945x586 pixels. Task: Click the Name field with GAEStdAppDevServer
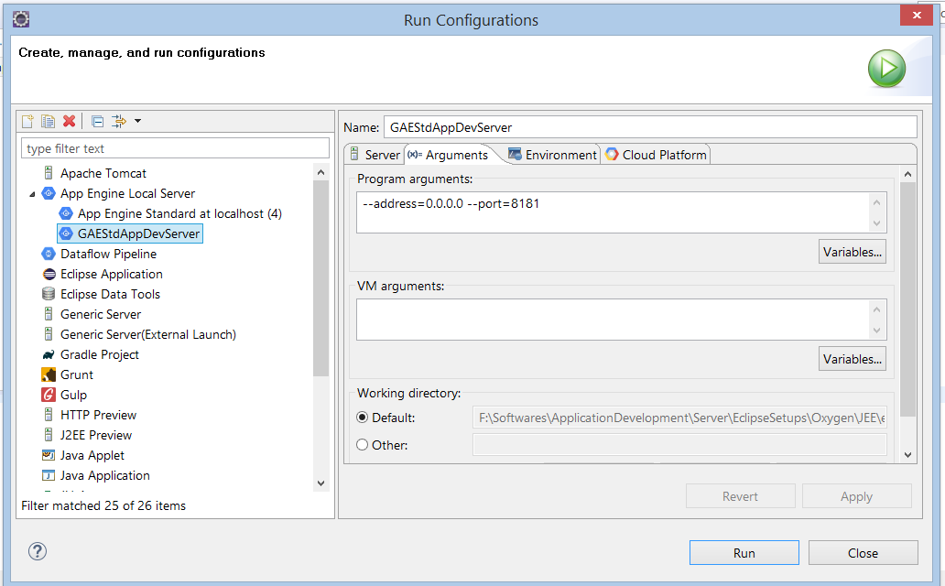coord(650,127)
